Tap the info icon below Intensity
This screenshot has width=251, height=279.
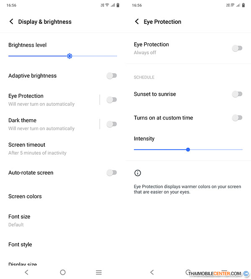point(138,173)
